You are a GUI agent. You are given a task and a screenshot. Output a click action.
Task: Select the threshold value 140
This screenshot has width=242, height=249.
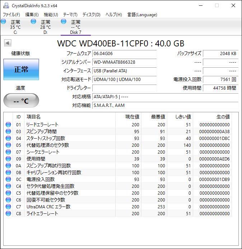[x=187, y=145]
